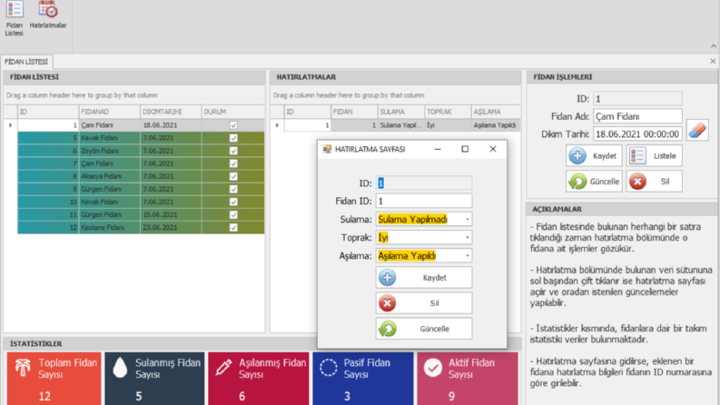This screenshot has height=405, width=720.
Task: Sort Hatırlatmalar by TOPRAK column header
Action: click(448, 112)
